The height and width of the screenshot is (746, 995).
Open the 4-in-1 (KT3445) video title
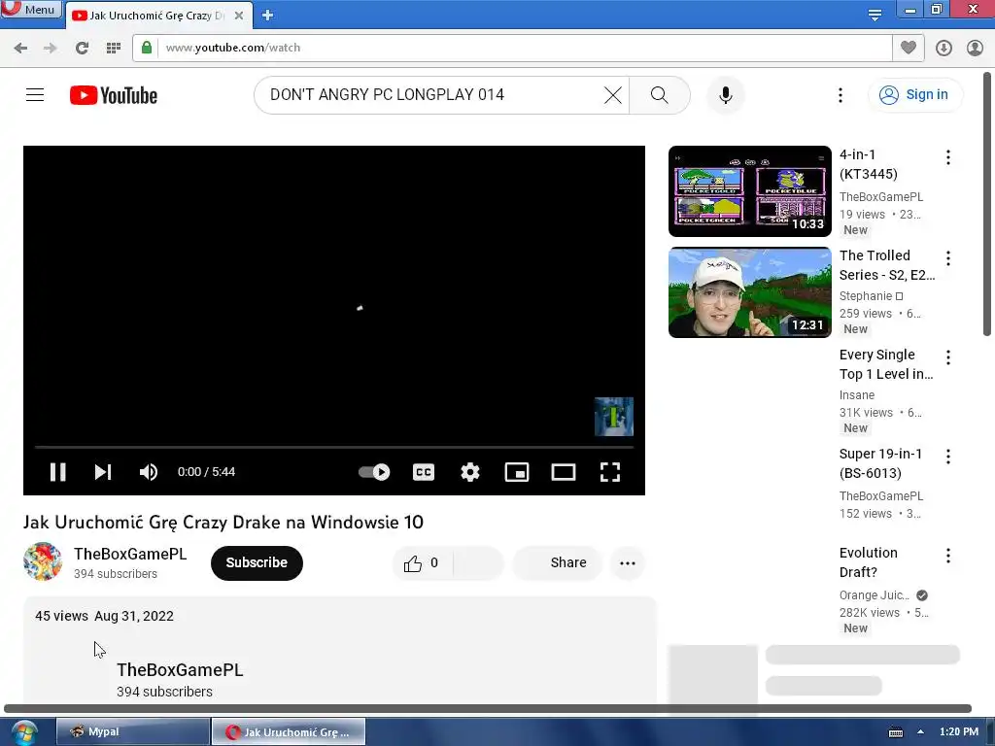click(869, 164)
